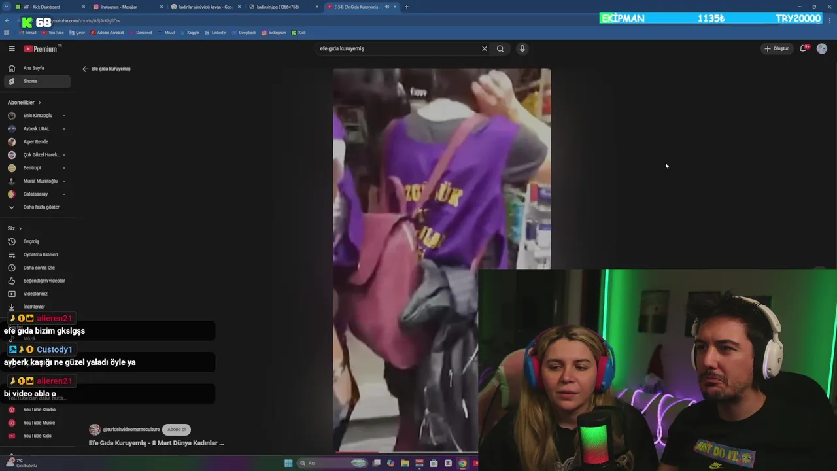Open İndirilenler downloads
This screenshot has width=837, height=471.
pos(37,307)
